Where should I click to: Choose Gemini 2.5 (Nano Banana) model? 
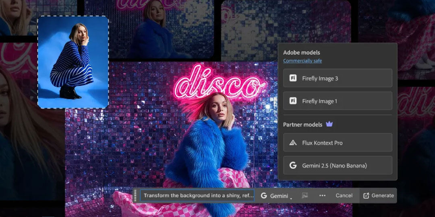tap(338, 165)
